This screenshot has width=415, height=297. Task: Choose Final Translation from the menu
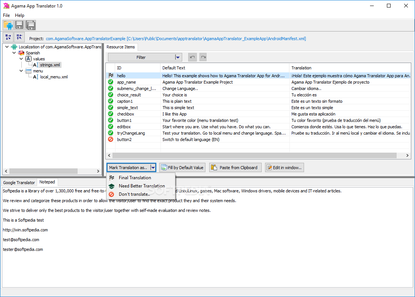(x=141, y=178)
